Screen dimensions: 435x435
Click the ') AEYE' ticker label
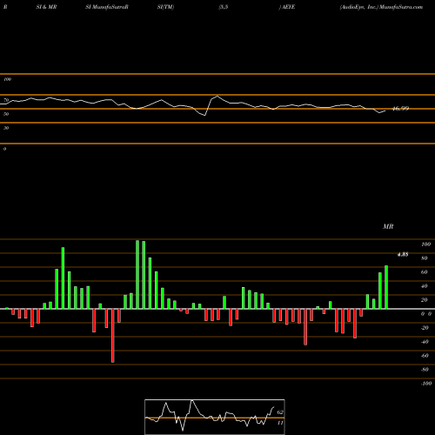287,7
